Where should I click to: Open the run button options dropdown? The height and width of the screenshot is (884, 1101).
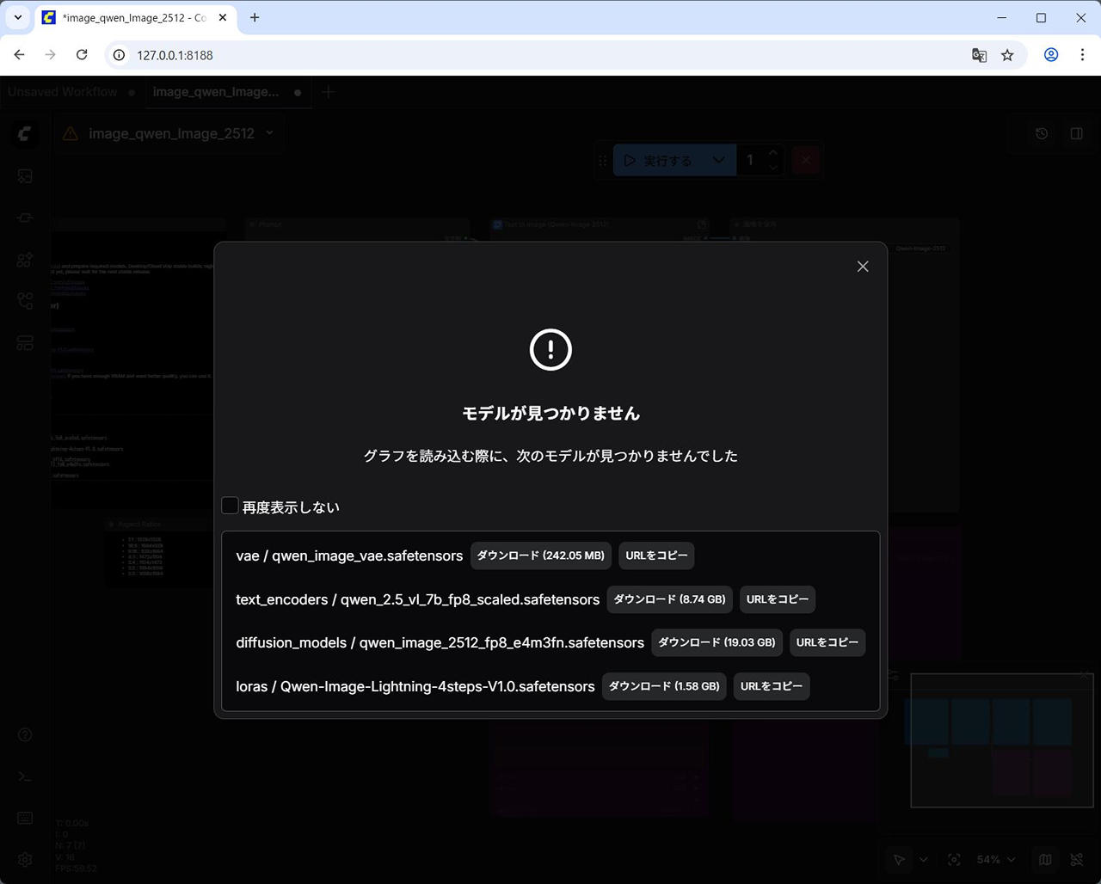[718, 160]
